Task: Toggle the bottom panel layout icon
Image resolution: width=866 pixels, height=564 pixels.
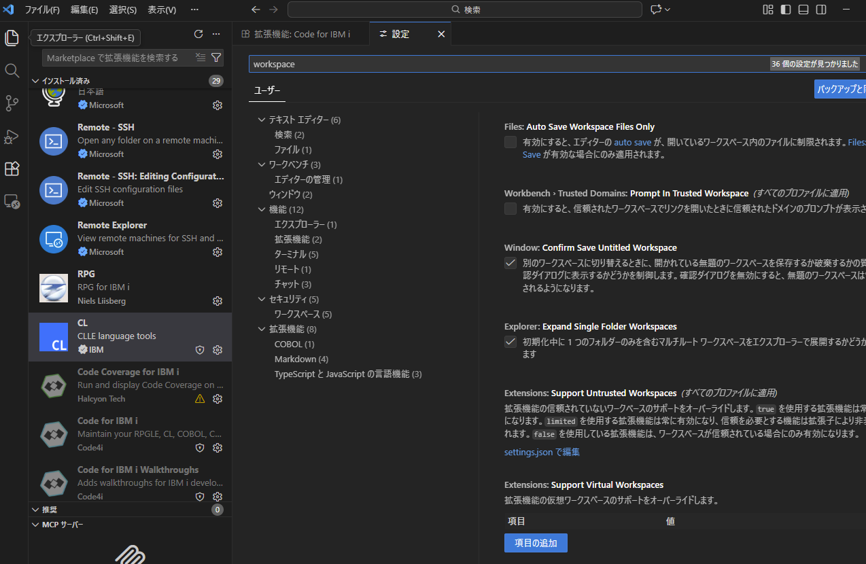Action: [803, 10]
